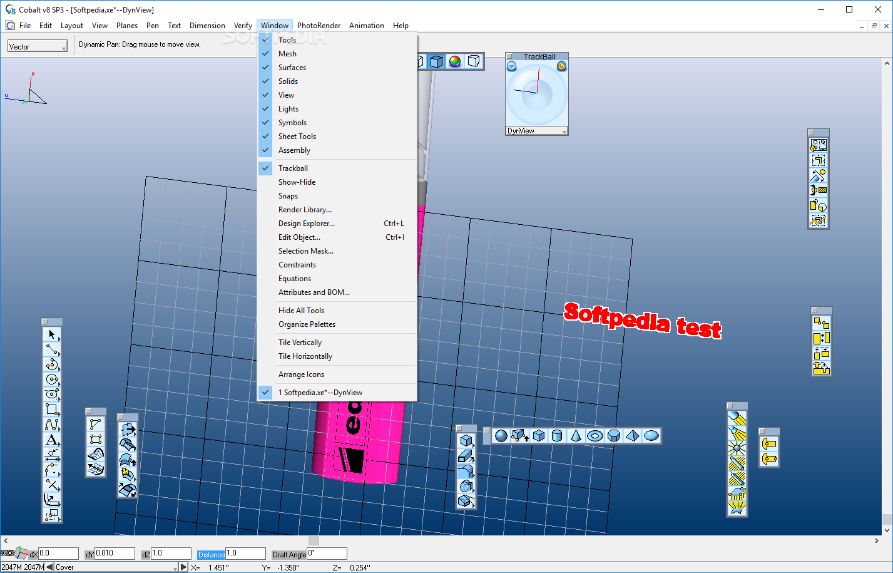Choose Design Explorer from Window menu
This screenshot has height=573, width=893.
pyautogui.click(x=337, y=224)
